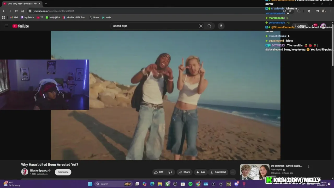Open Microsoft Store from the taskbar
This screenshot has height=188, width=334.
[x=183, y=184]
